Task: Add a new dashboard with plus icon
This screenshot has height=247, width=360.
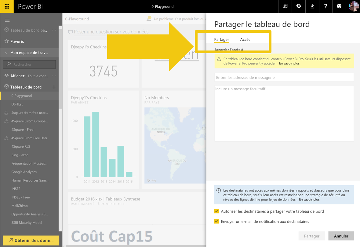Action: (x=54, y=87)
